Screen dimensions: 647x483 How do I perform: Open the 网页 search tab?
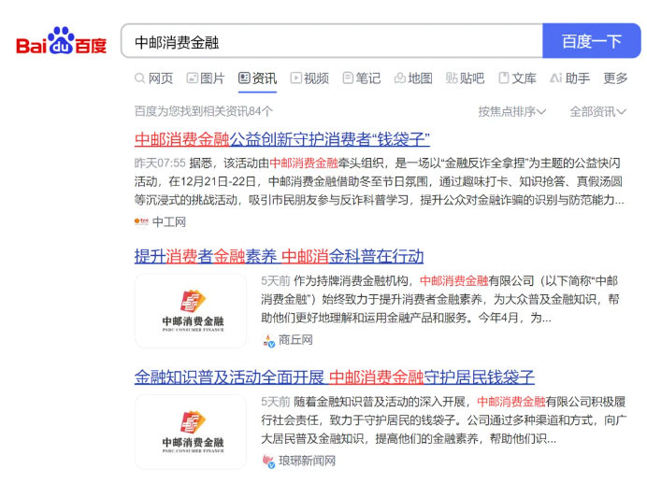(x=154, y=78)
